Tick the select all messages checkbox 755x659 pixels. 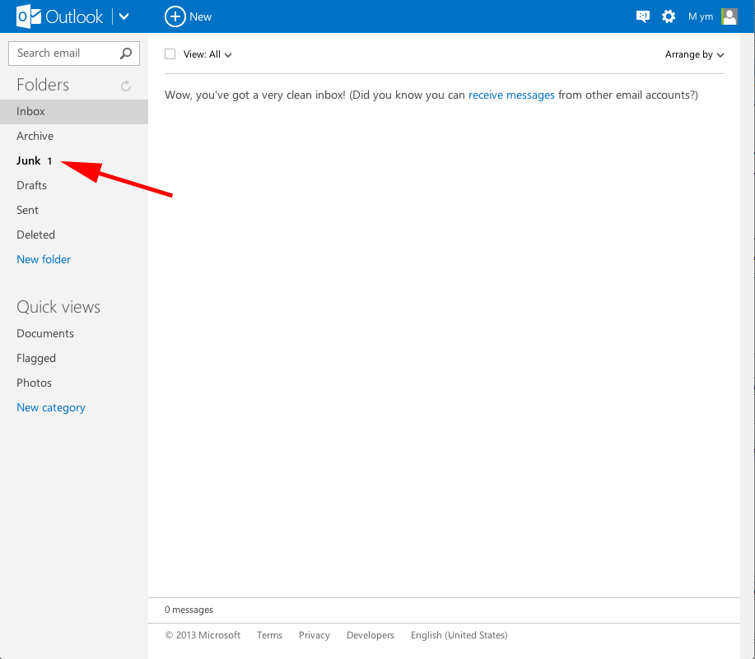pyautogui.click(x=170, y=54)
